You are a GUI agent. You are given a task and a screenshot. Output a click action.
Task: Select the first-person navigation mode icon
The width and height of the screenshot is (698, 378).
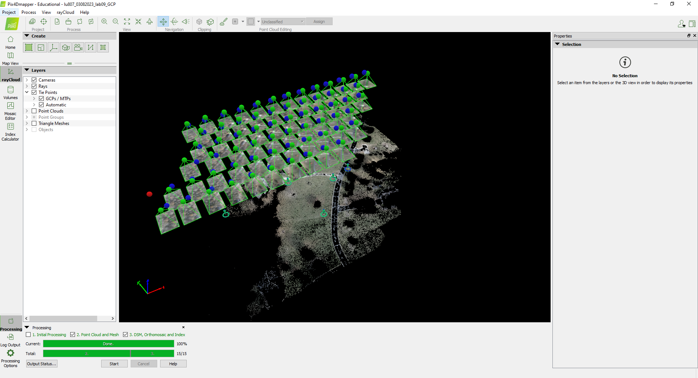pos(186,21)
